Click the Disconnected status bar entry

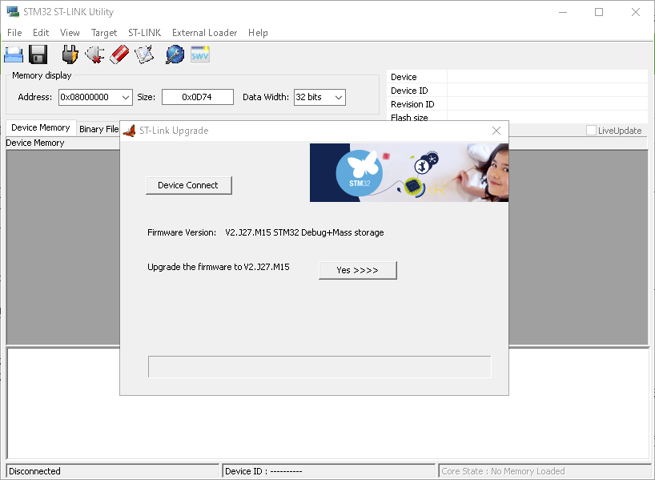pyautogui.click(x=113, y=471)
